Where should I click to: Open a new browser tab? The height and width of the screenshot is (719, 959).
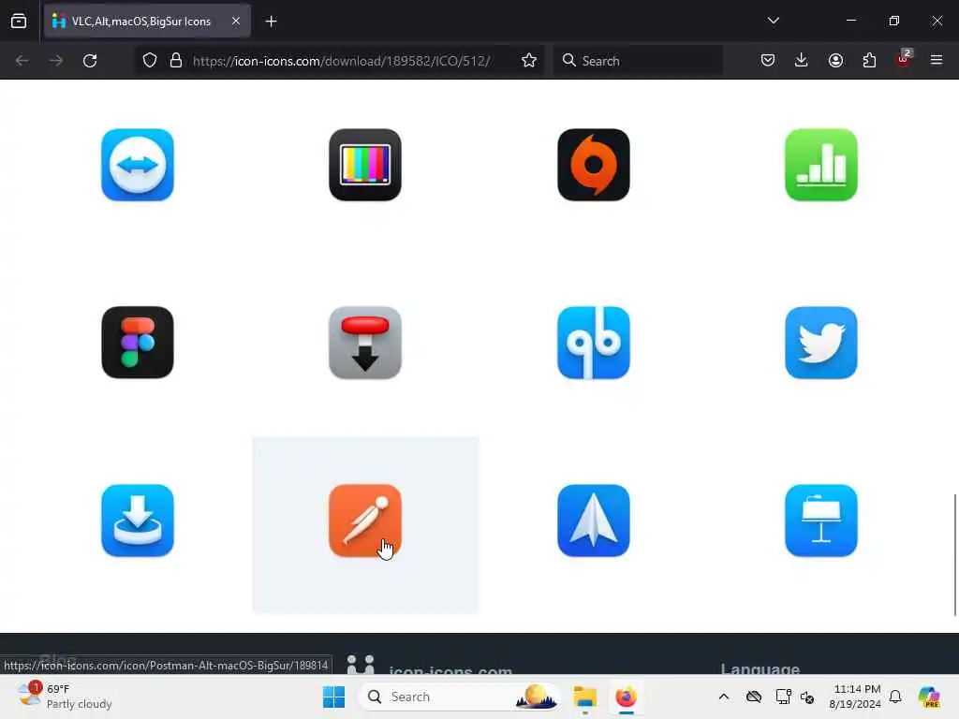click(271, 22)
